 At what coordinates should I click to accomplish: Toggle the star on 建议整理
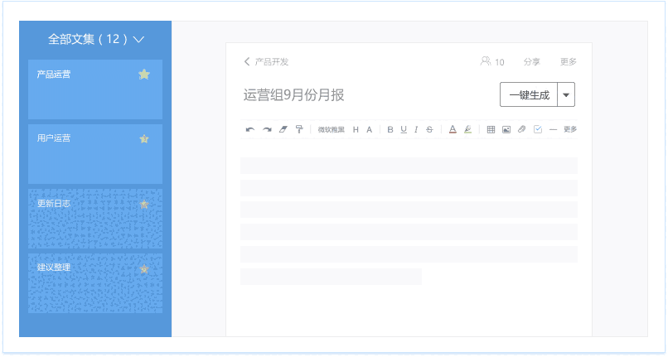[x=144, y=269]
